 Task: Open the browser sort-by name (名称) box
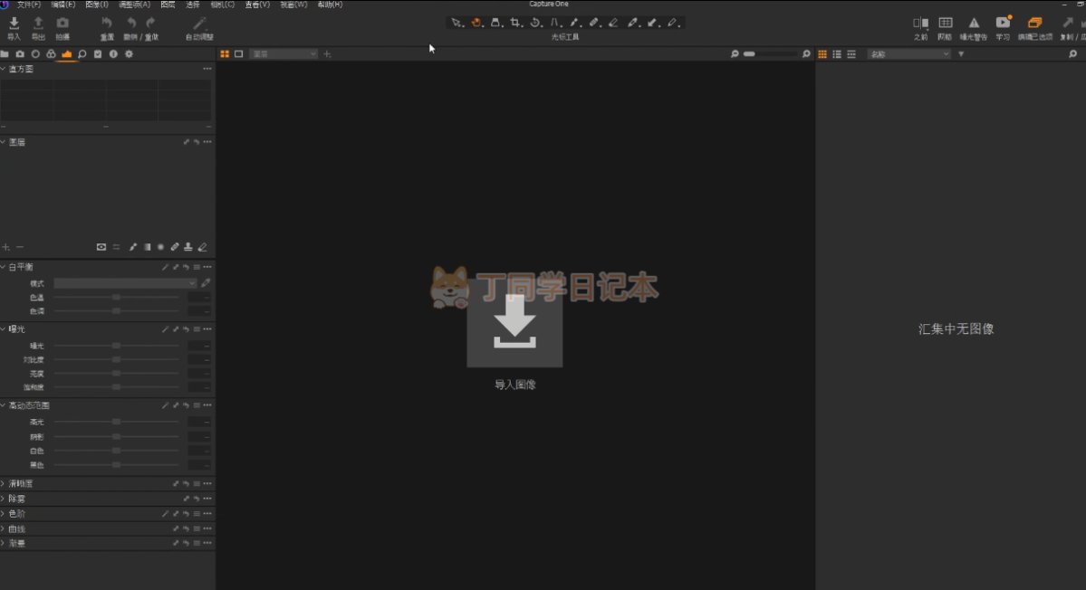click(x=908, y=54)
